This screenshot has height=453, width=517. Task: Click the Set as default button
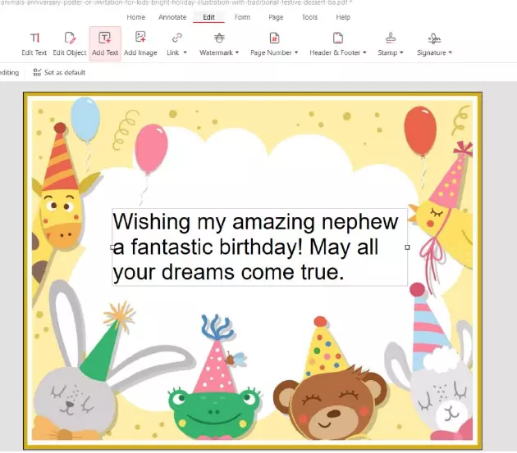[58, 72]
